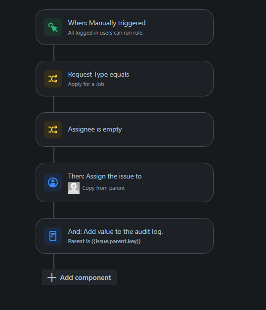The height and width of the screenshot is (310, 266).
Task: Click the Add component button
Action: [x=79, y=277]
